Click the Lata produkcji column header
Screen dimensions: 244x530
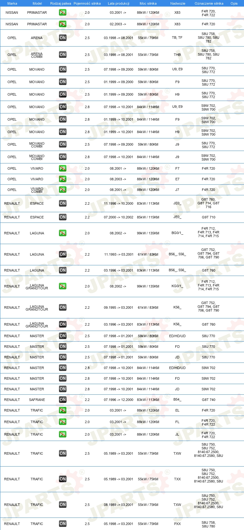coord(119,3)
